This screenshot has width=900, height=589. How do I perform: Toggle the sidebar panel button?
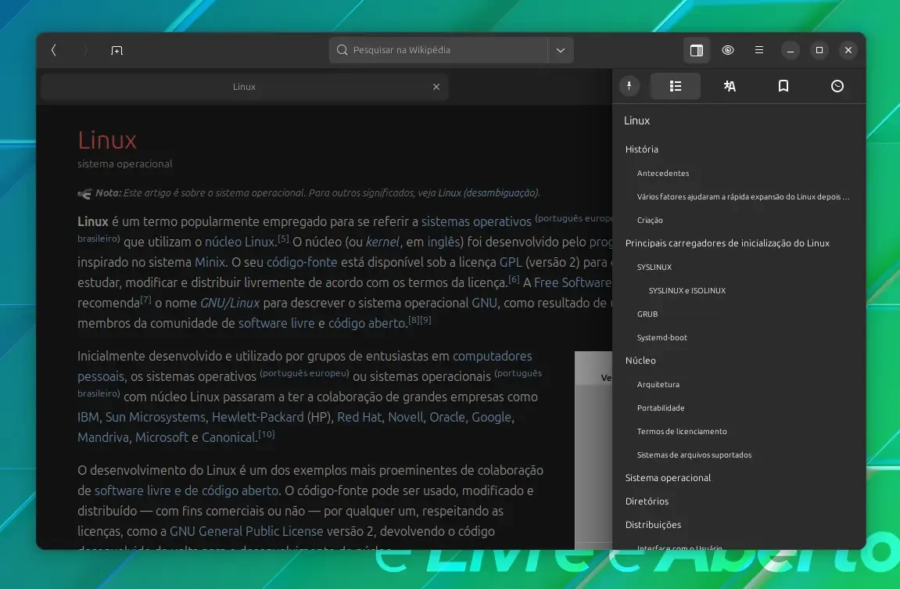[696, 51]
